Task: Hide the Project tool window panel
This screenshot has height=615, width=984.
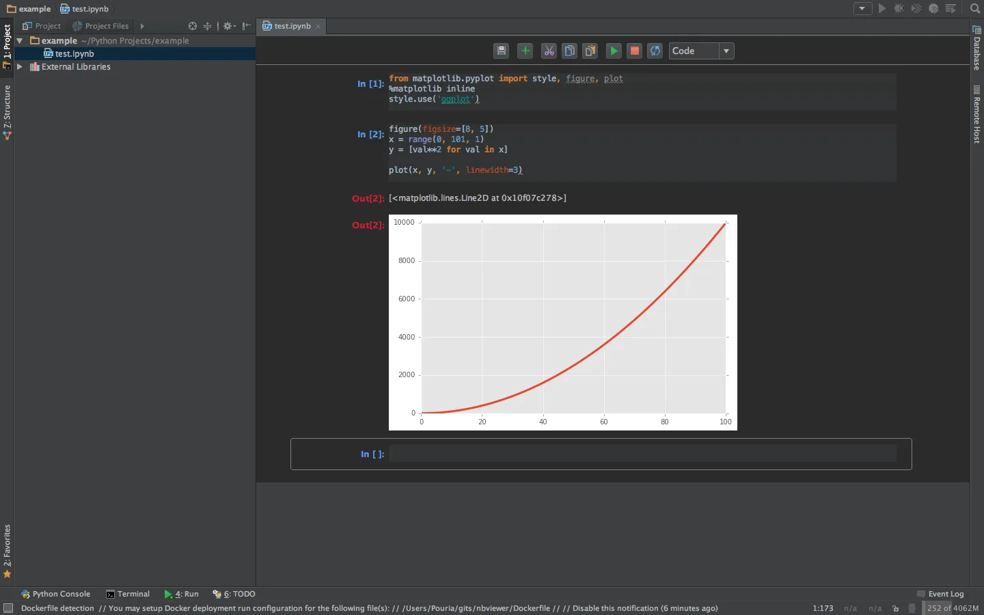Action: click(247, 26)
